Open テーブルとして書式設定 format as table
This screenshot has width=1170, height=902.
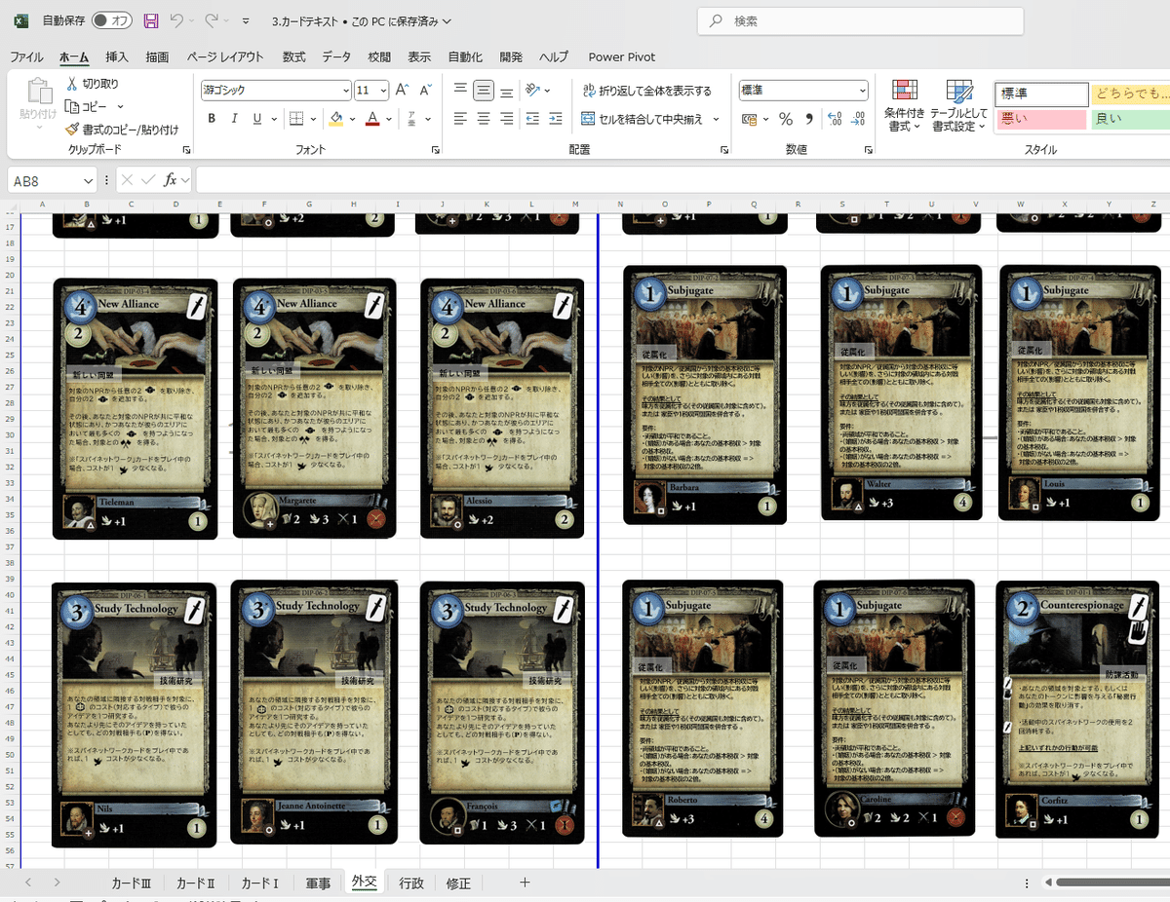959,106
